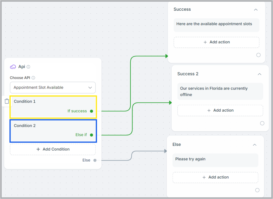Select the Condition 2 block
This screenshot has width=273, height=199.
click(53, 131)
